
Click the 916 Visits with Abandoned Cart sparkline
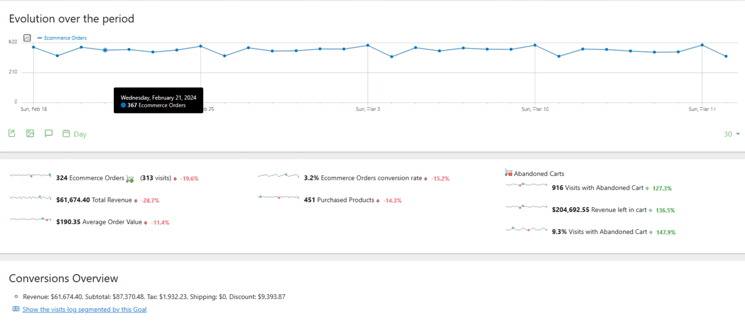[x=526, y=185]
